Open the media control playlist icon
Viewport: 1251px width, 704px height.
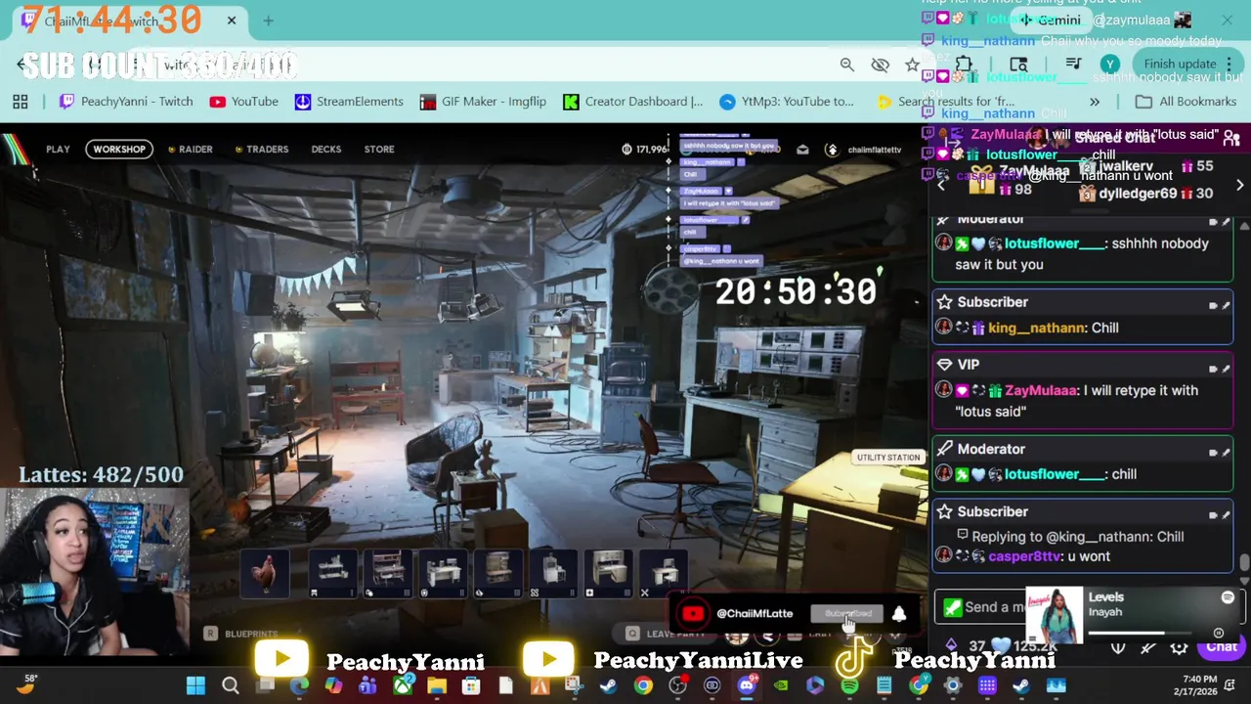tap(1073, 65)
